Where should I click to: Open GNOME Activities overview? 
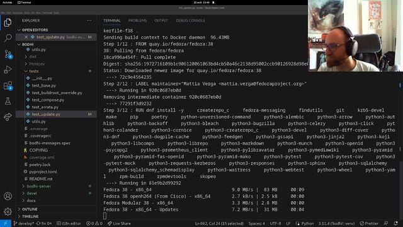coord(7,3)
